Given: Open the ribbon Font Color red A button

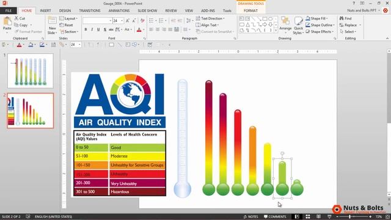Looking at the screenshot, I should (139, 30).
